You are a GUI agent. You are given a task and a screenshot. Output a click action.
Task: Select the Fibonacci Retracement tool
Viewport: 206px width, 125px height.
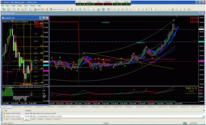click(x=177, y=9)
